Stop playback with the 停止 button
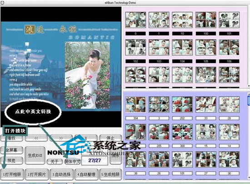 pos(110,138)
